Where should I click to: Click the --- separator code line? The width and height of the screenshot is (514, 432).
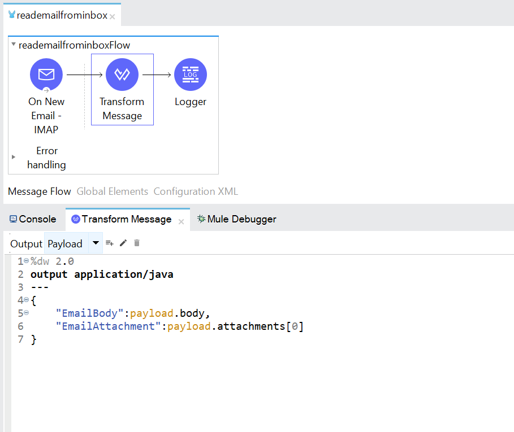pos(40,287)
